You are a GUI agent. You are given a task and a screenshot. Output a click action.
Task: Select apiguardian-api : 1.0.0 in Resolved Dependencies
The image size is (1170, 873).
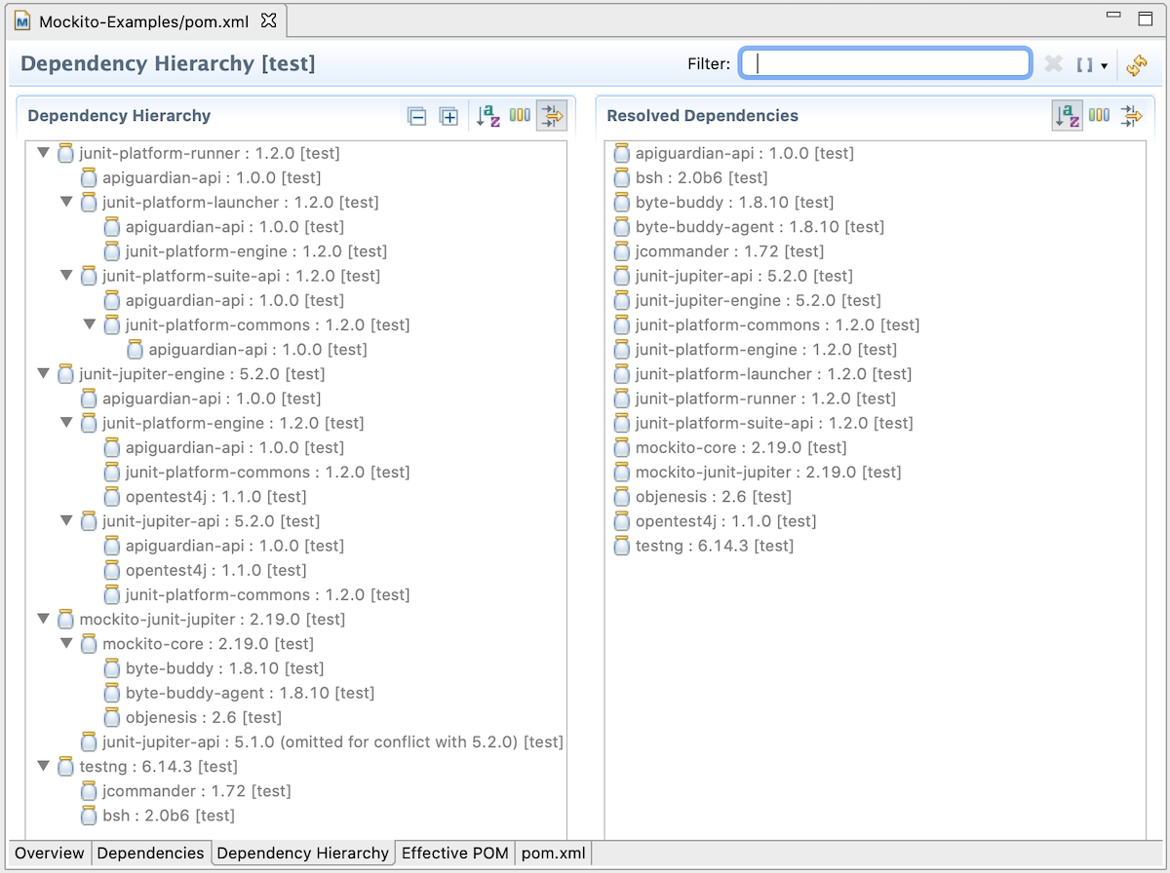[733, 153]
